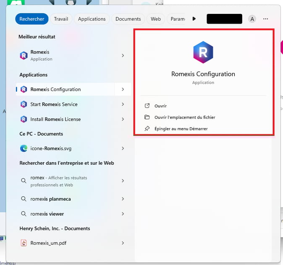This screenshot has height=265, width=283.
Task: Expand the Romexis Configuration chevron
Action: point(123,89)
